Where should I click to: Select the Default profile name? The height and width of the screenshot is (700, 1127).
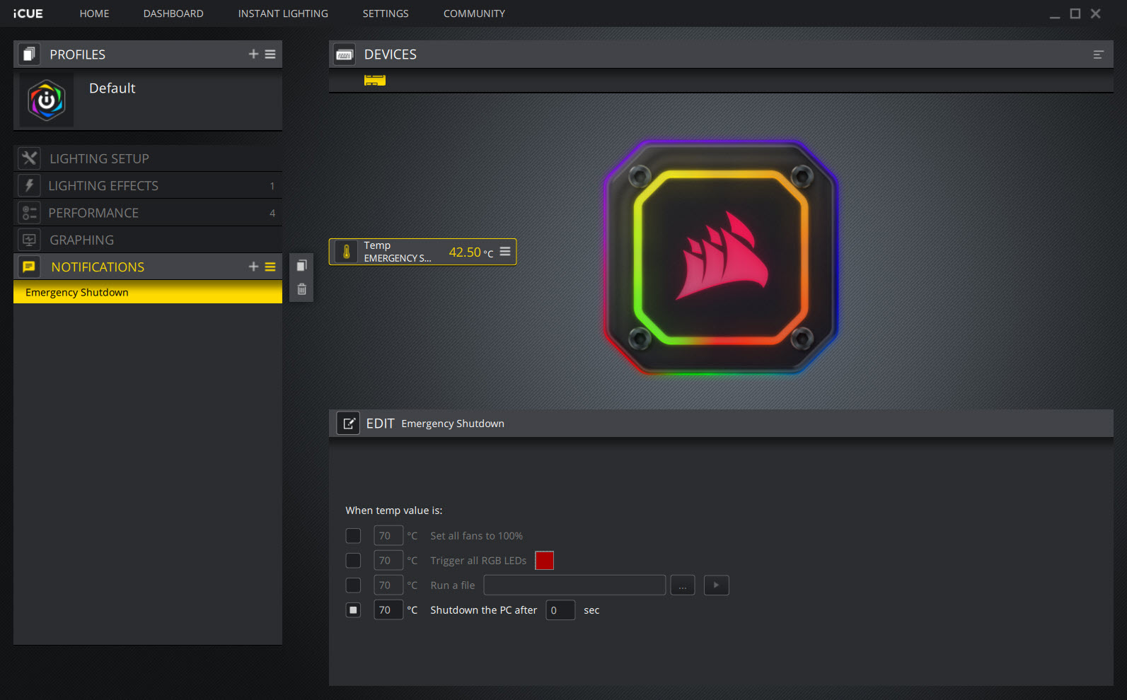[x=112, y=88]
